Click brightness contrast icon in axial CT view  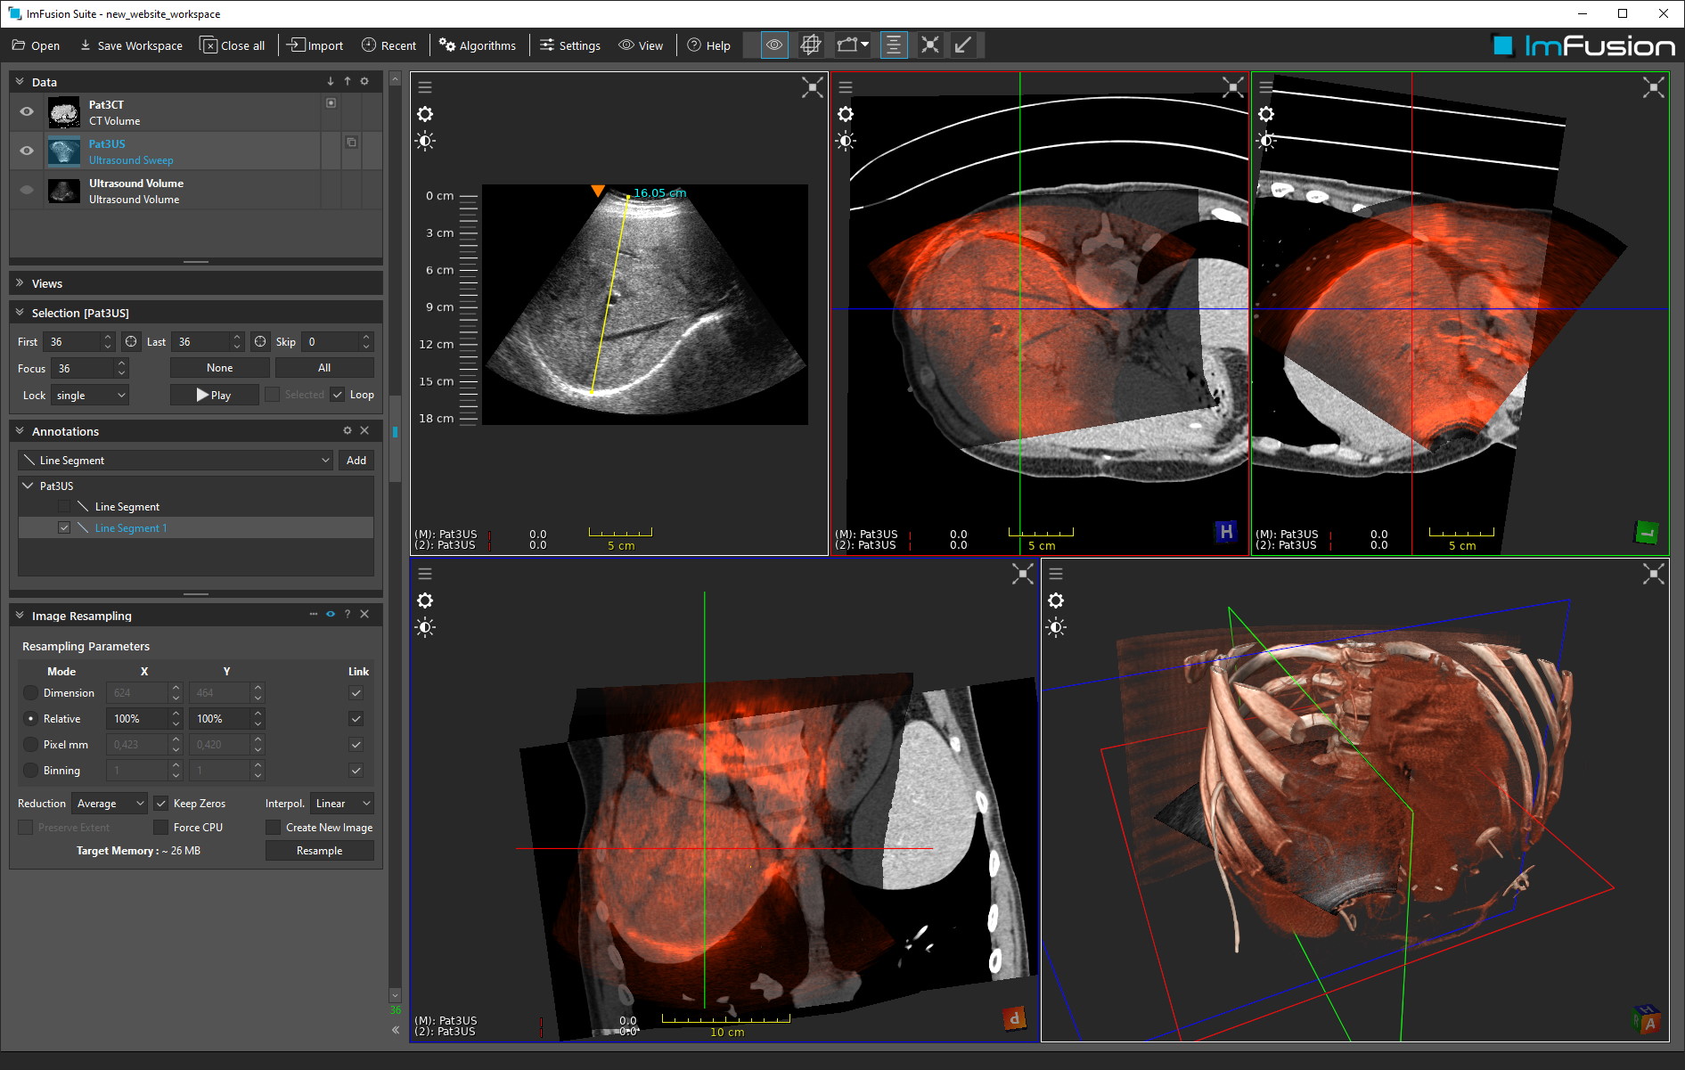point(846,141)
